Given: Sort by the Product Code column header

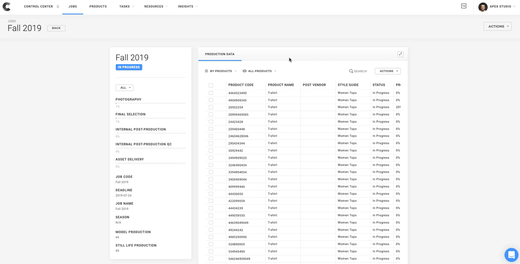Looking at the screenshot, I should pos(241,85).
